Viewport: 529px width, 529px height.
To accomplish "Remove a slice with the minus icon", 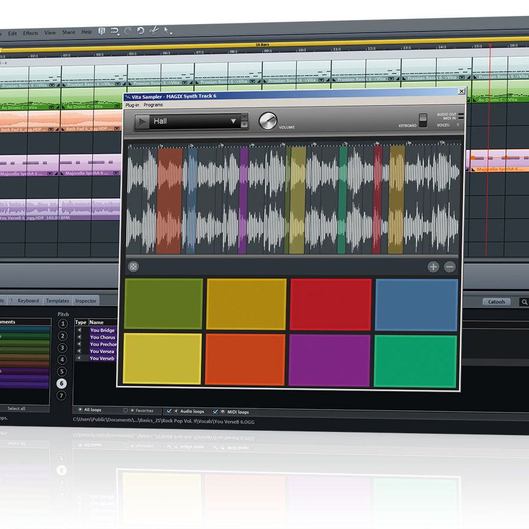I will tap(450, 267).
